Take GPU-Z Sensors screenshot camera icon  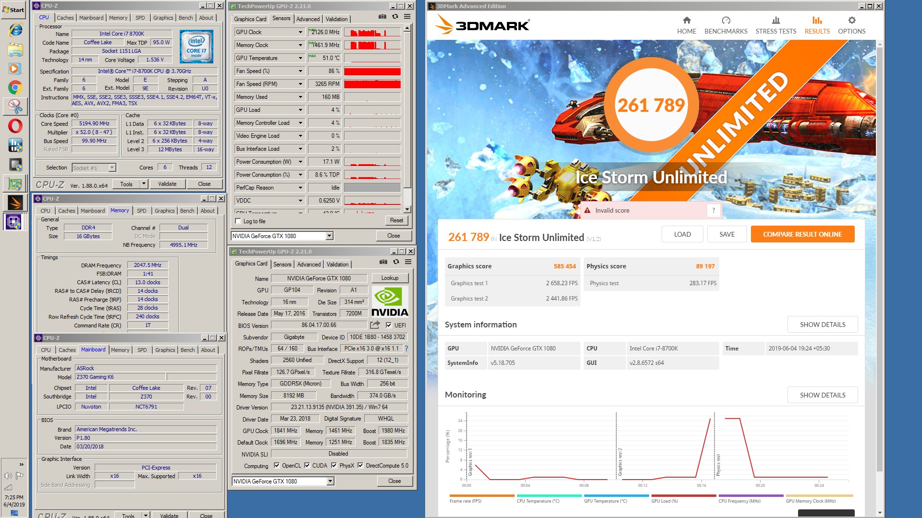(382, 17)
